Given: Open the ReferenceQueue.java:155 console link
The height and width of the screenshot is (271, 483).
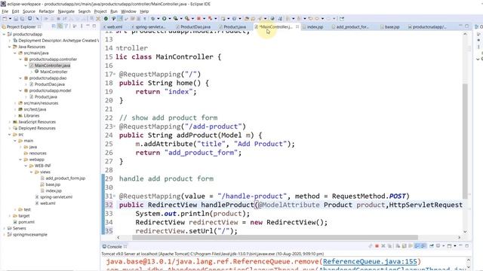Looking at the screenshot, I should point(370,261).
